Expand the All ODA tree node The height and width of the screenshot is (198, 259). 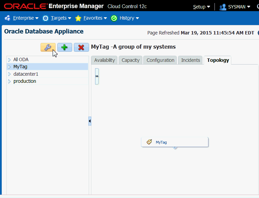[9, 60]
